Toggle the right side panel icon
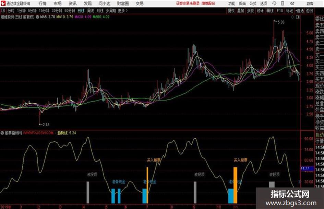The height and width of the screenshot is (209, 324). point(298,17)
